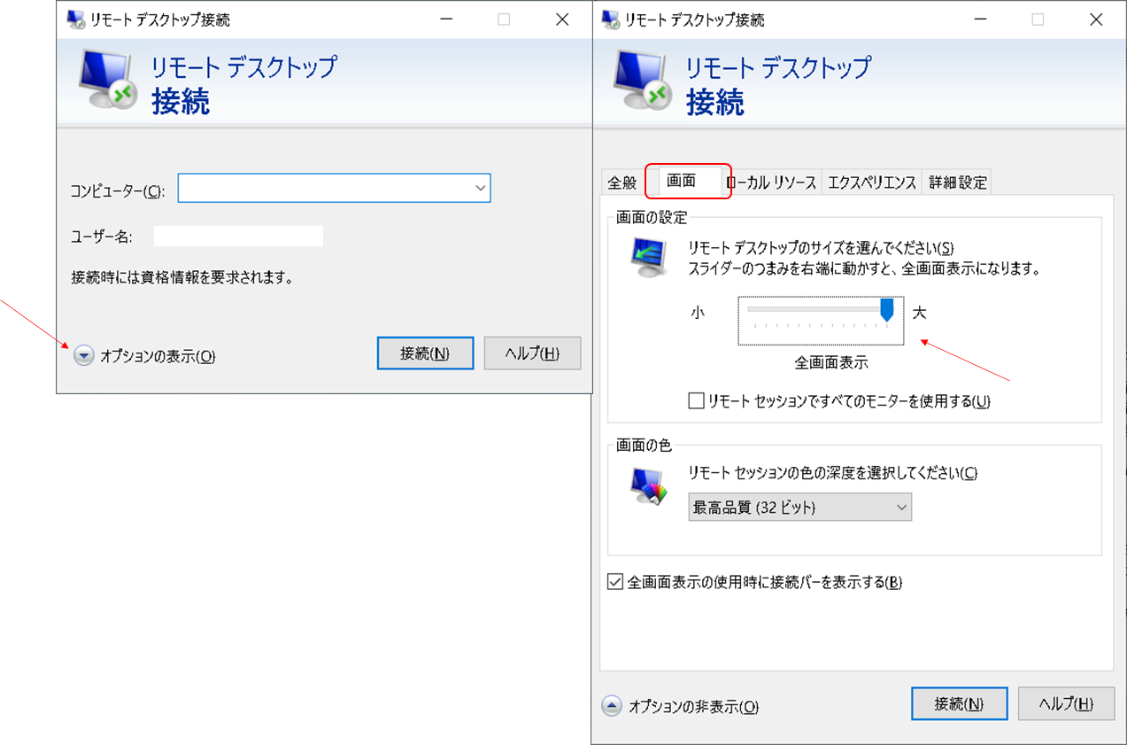Click the 大 label beside the slider
Viewport: 1127px width, 745px height.
point(919,313)
